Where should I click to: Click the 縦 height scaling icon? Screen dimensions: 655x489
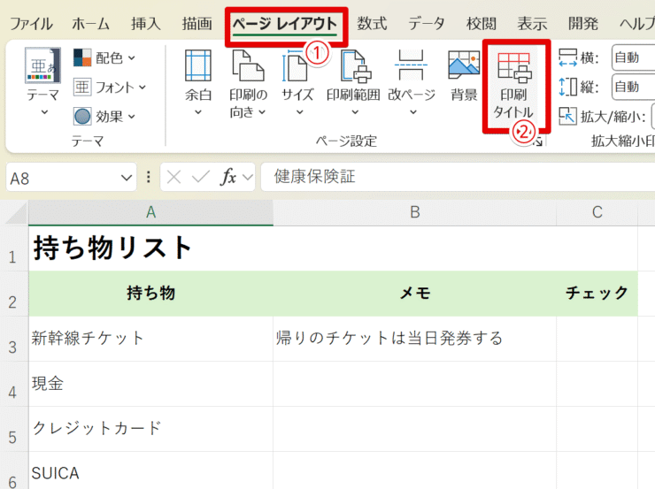point(567,87)
